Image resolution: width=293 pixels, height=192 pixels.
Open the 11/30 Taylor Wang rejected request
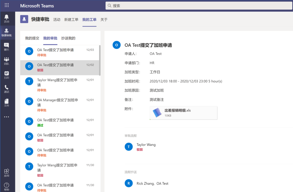(59, 170)
